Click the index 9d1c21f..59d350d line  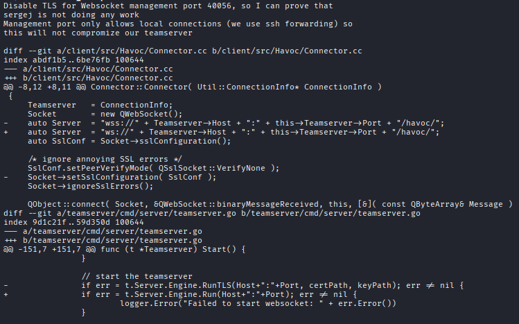tap(73, 222)
